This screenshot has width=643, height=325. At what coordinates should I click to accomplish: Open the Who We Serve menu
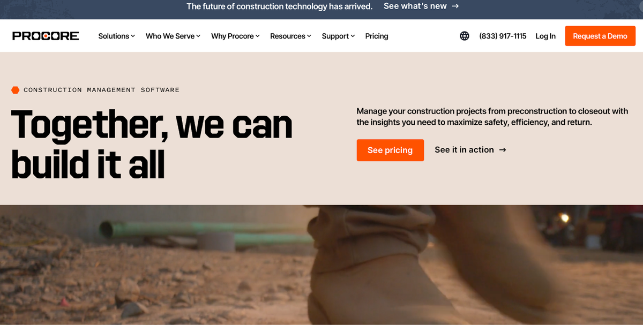click(173, 36)
